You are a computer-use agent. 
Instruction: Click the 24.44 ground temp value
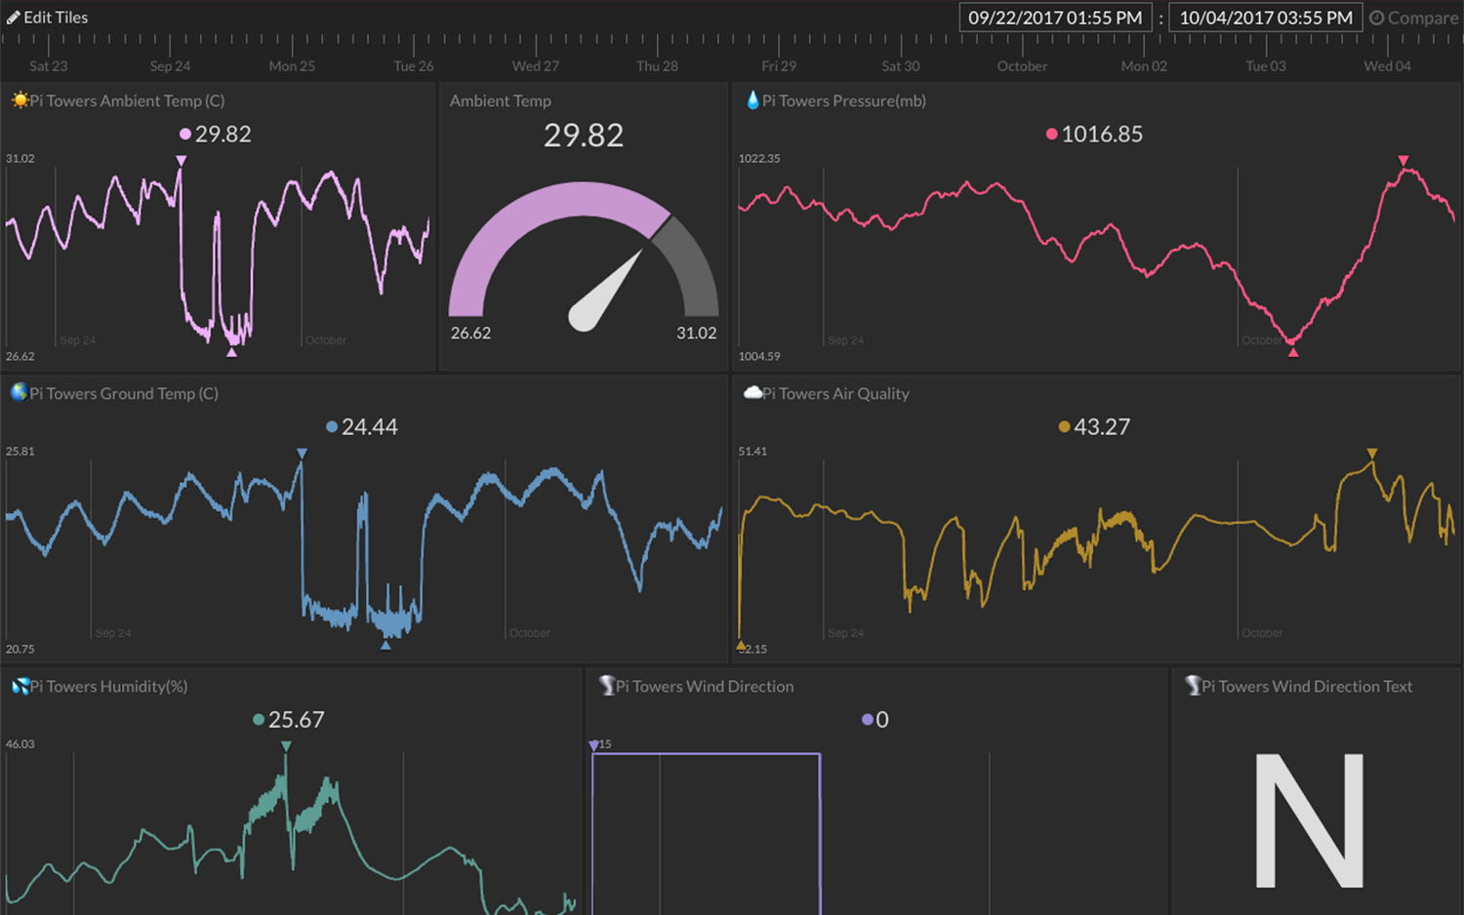pos(370,427)
